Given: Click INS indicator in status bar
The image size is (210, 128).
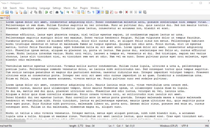Looking at the screenshot, I should coord(207,126).
